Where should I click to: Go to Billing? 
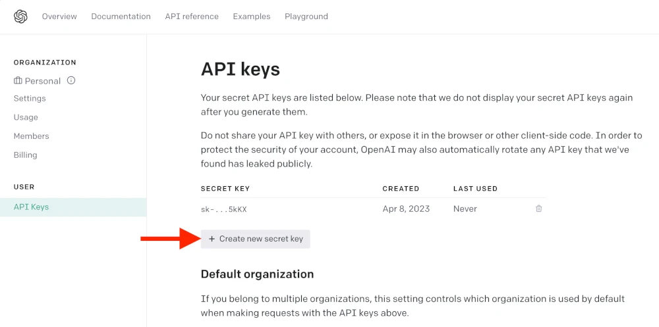coord(25,155)
